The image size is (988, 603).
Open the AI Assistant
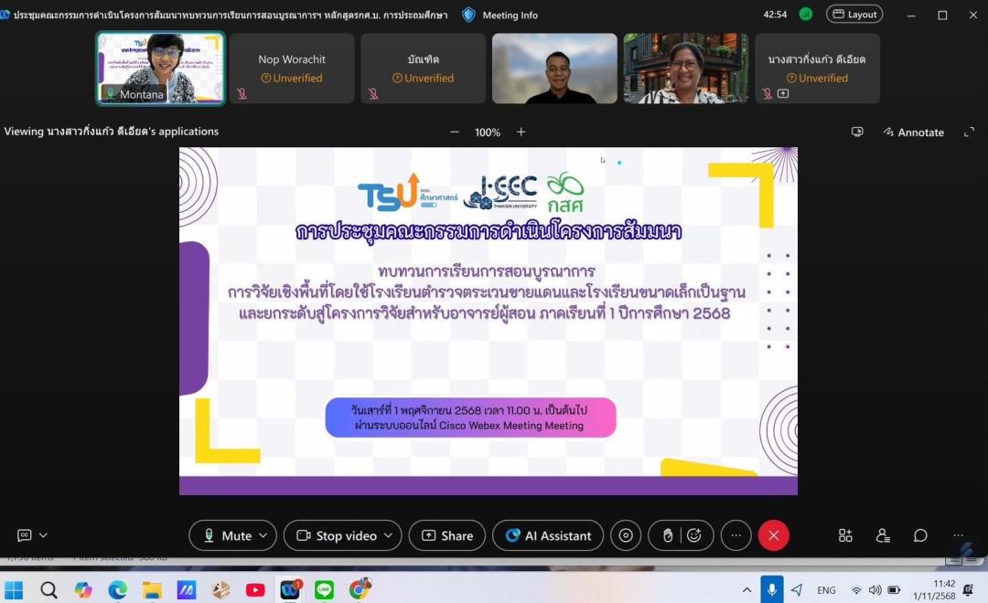pyautogui.click(x=549, y=535)
